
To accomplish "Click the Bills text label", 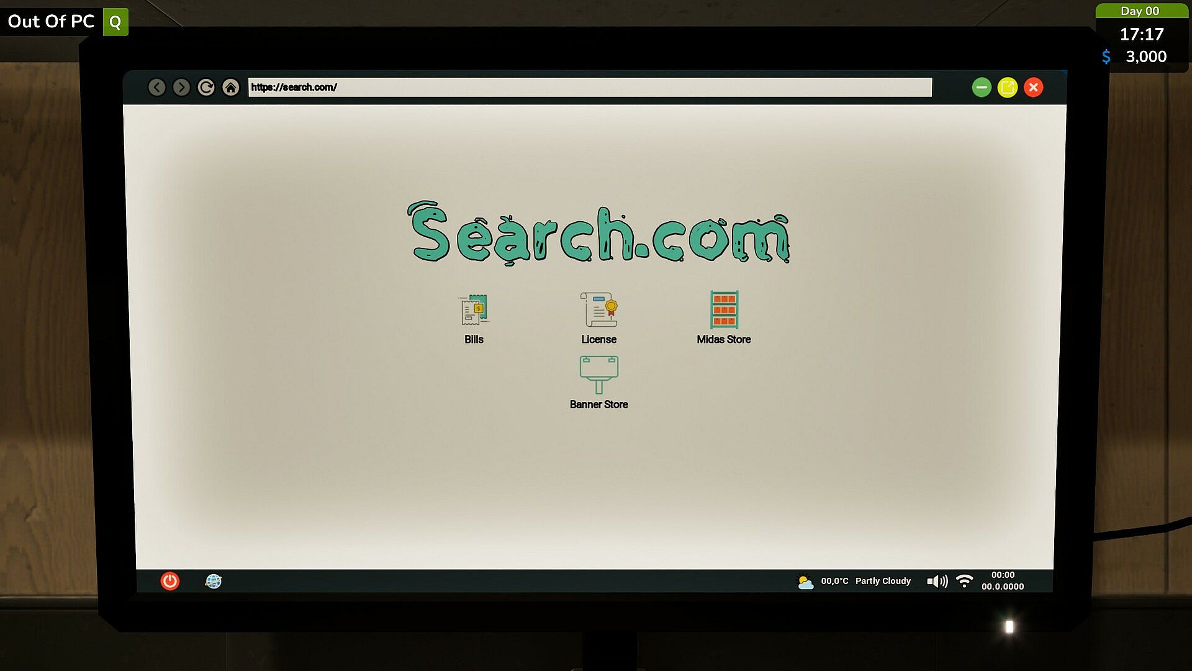I will [x=474, y=339].
